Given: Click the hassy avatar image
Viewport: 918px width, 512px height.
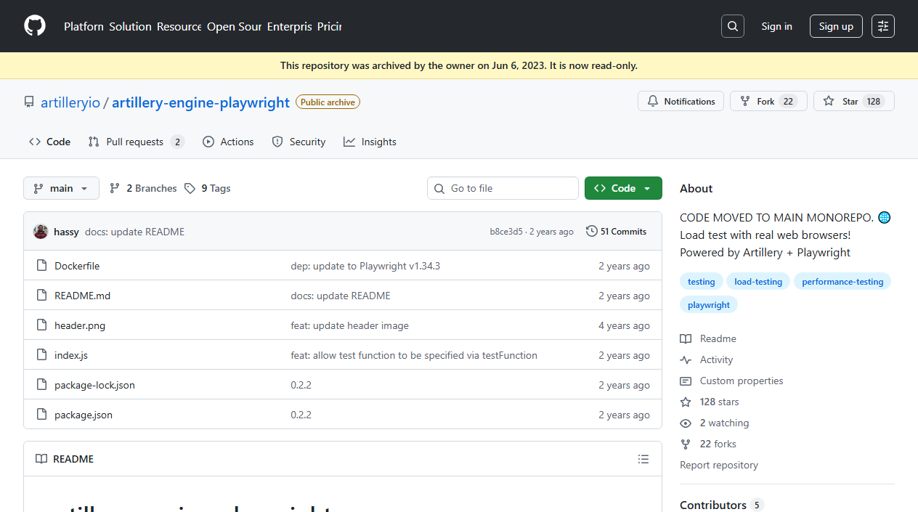Looking at the screenshot, I should [x=41, y=232].
